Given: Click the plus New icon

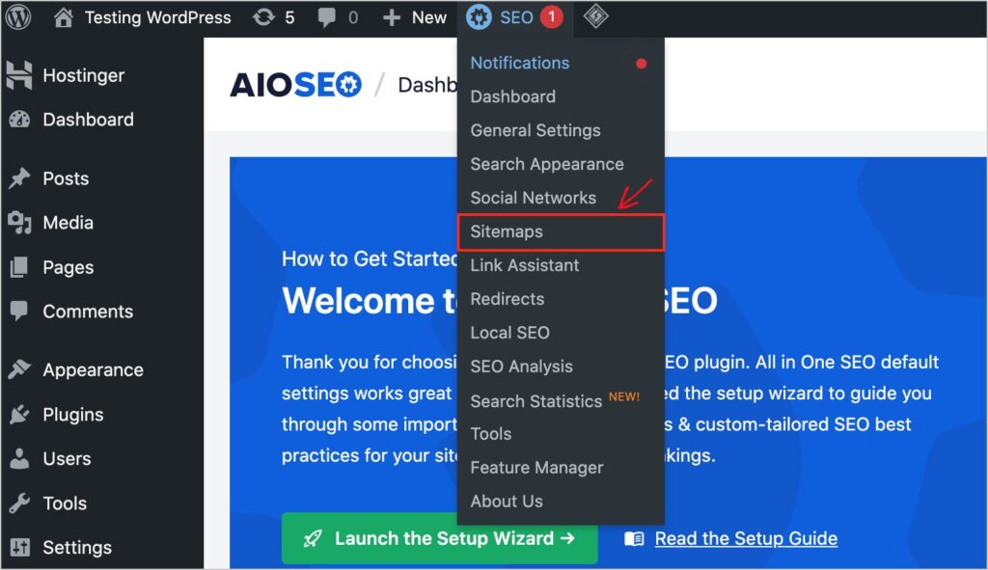Looking at the screenshot, I should tap(392, 17).
